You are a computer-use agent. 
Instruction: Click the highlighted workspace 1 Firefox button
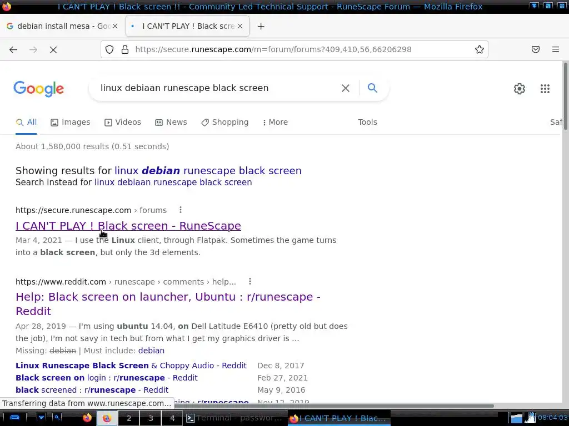[107, 418]
